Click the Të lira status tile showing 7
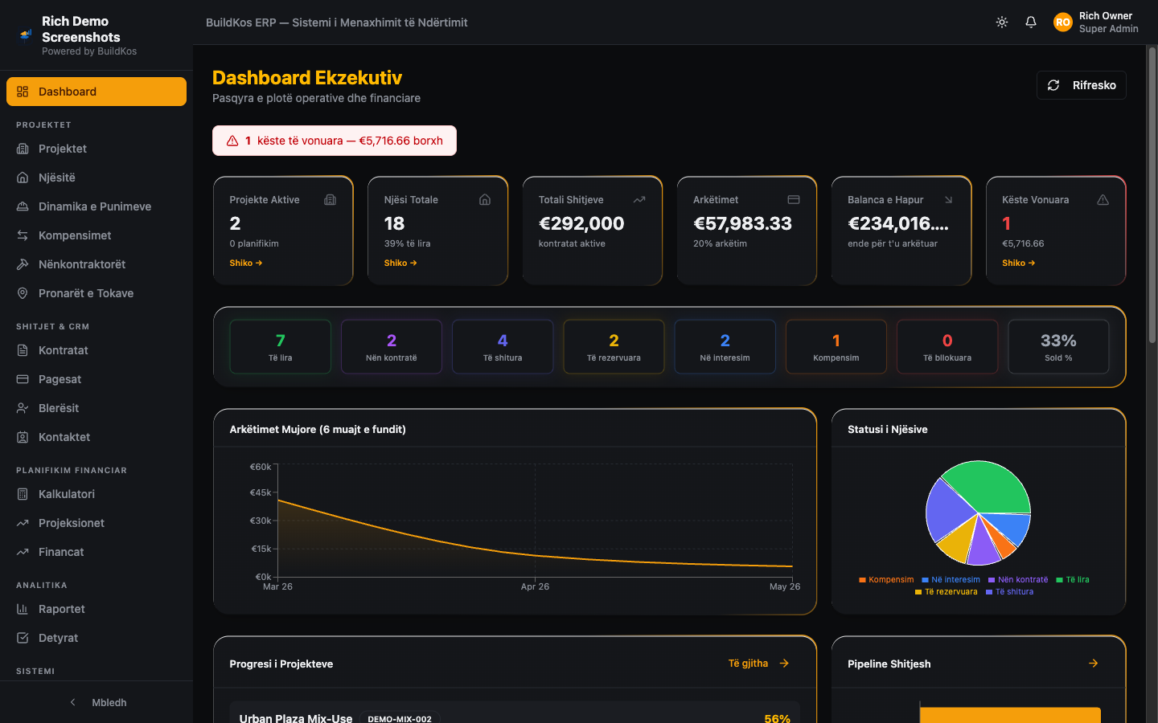 pyautogui.click(x=281, y=347)
